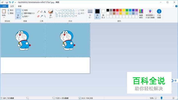Pick the yellow color swatch
Image resolution: width=178 pixels, height=100 pixels.
click(x=124, y=10)
